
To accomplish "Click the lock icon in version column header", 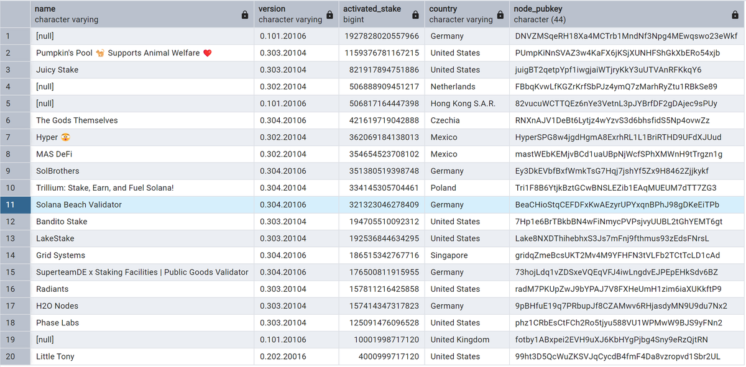I will pyautogui.click(x=330, y=15).
